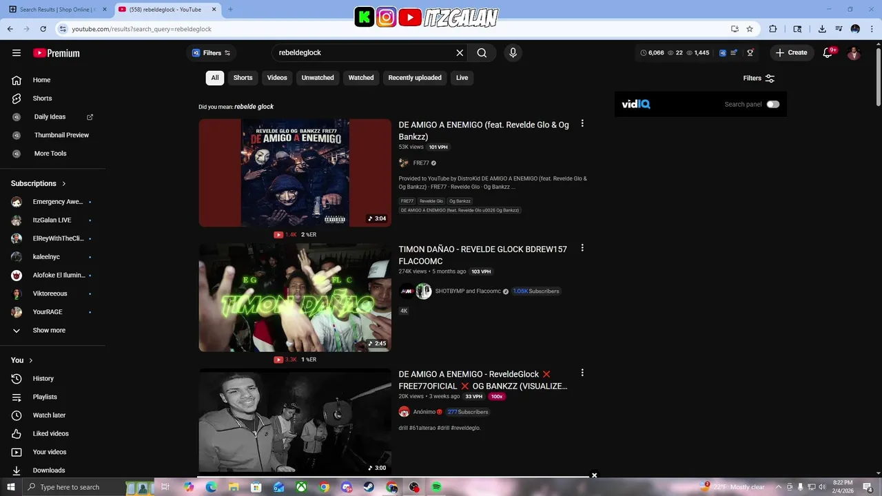Click the Create button
This screenshot has width=882, height=496.
[791, 52]
